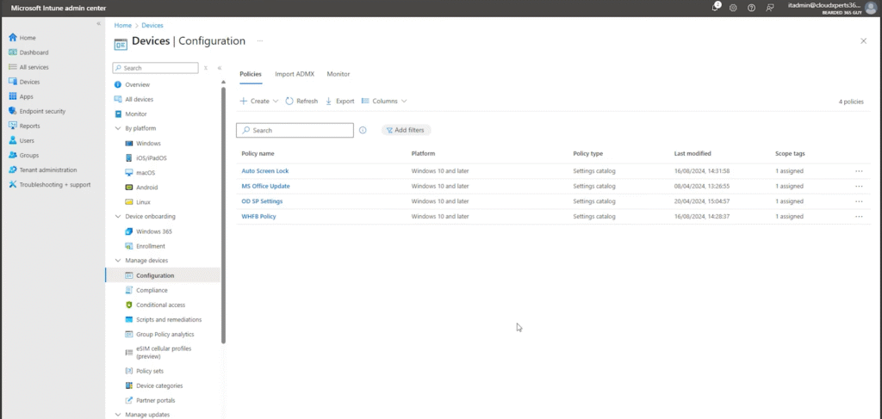Open the Auto Screen Lock policy
This screenshot has height=419, width=882.
click(x=265, y=170)
